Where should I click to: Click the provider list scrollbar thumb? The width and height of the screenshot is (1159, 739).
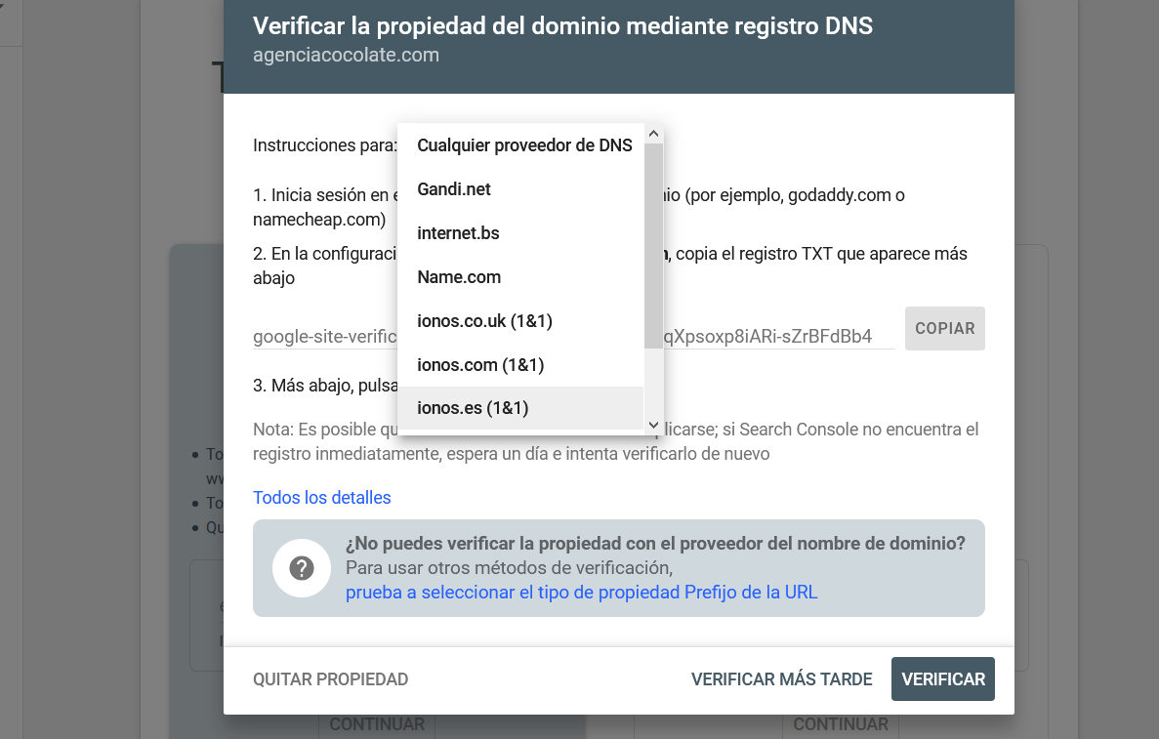click(x=653, y=245)
